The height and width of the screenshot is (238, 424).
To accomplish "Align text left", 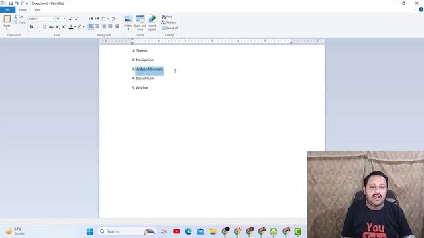I will (x=91, y=26).
